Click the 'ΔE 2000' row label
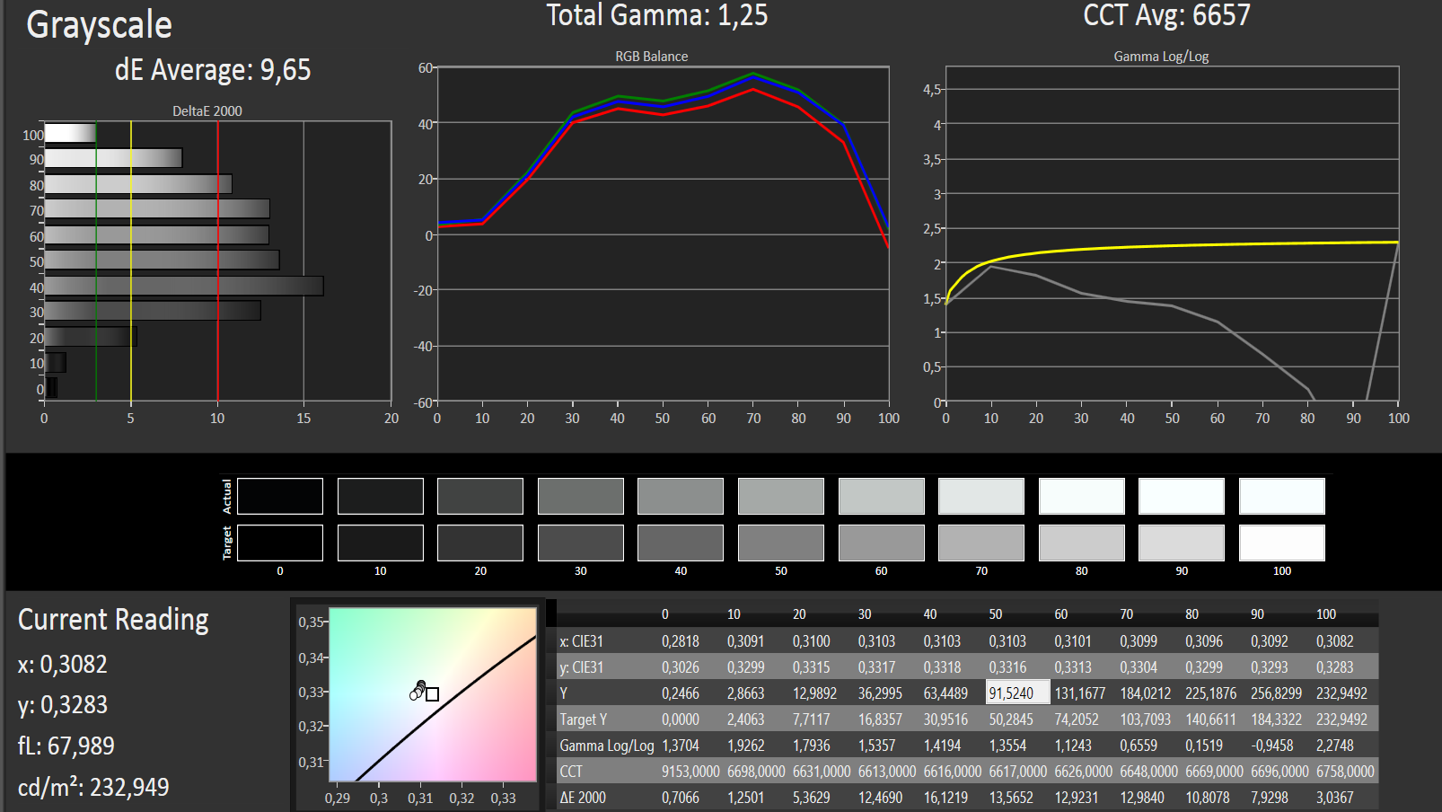Image resolution: width=1442 pixels, height=812 pixels. (583, 798)
